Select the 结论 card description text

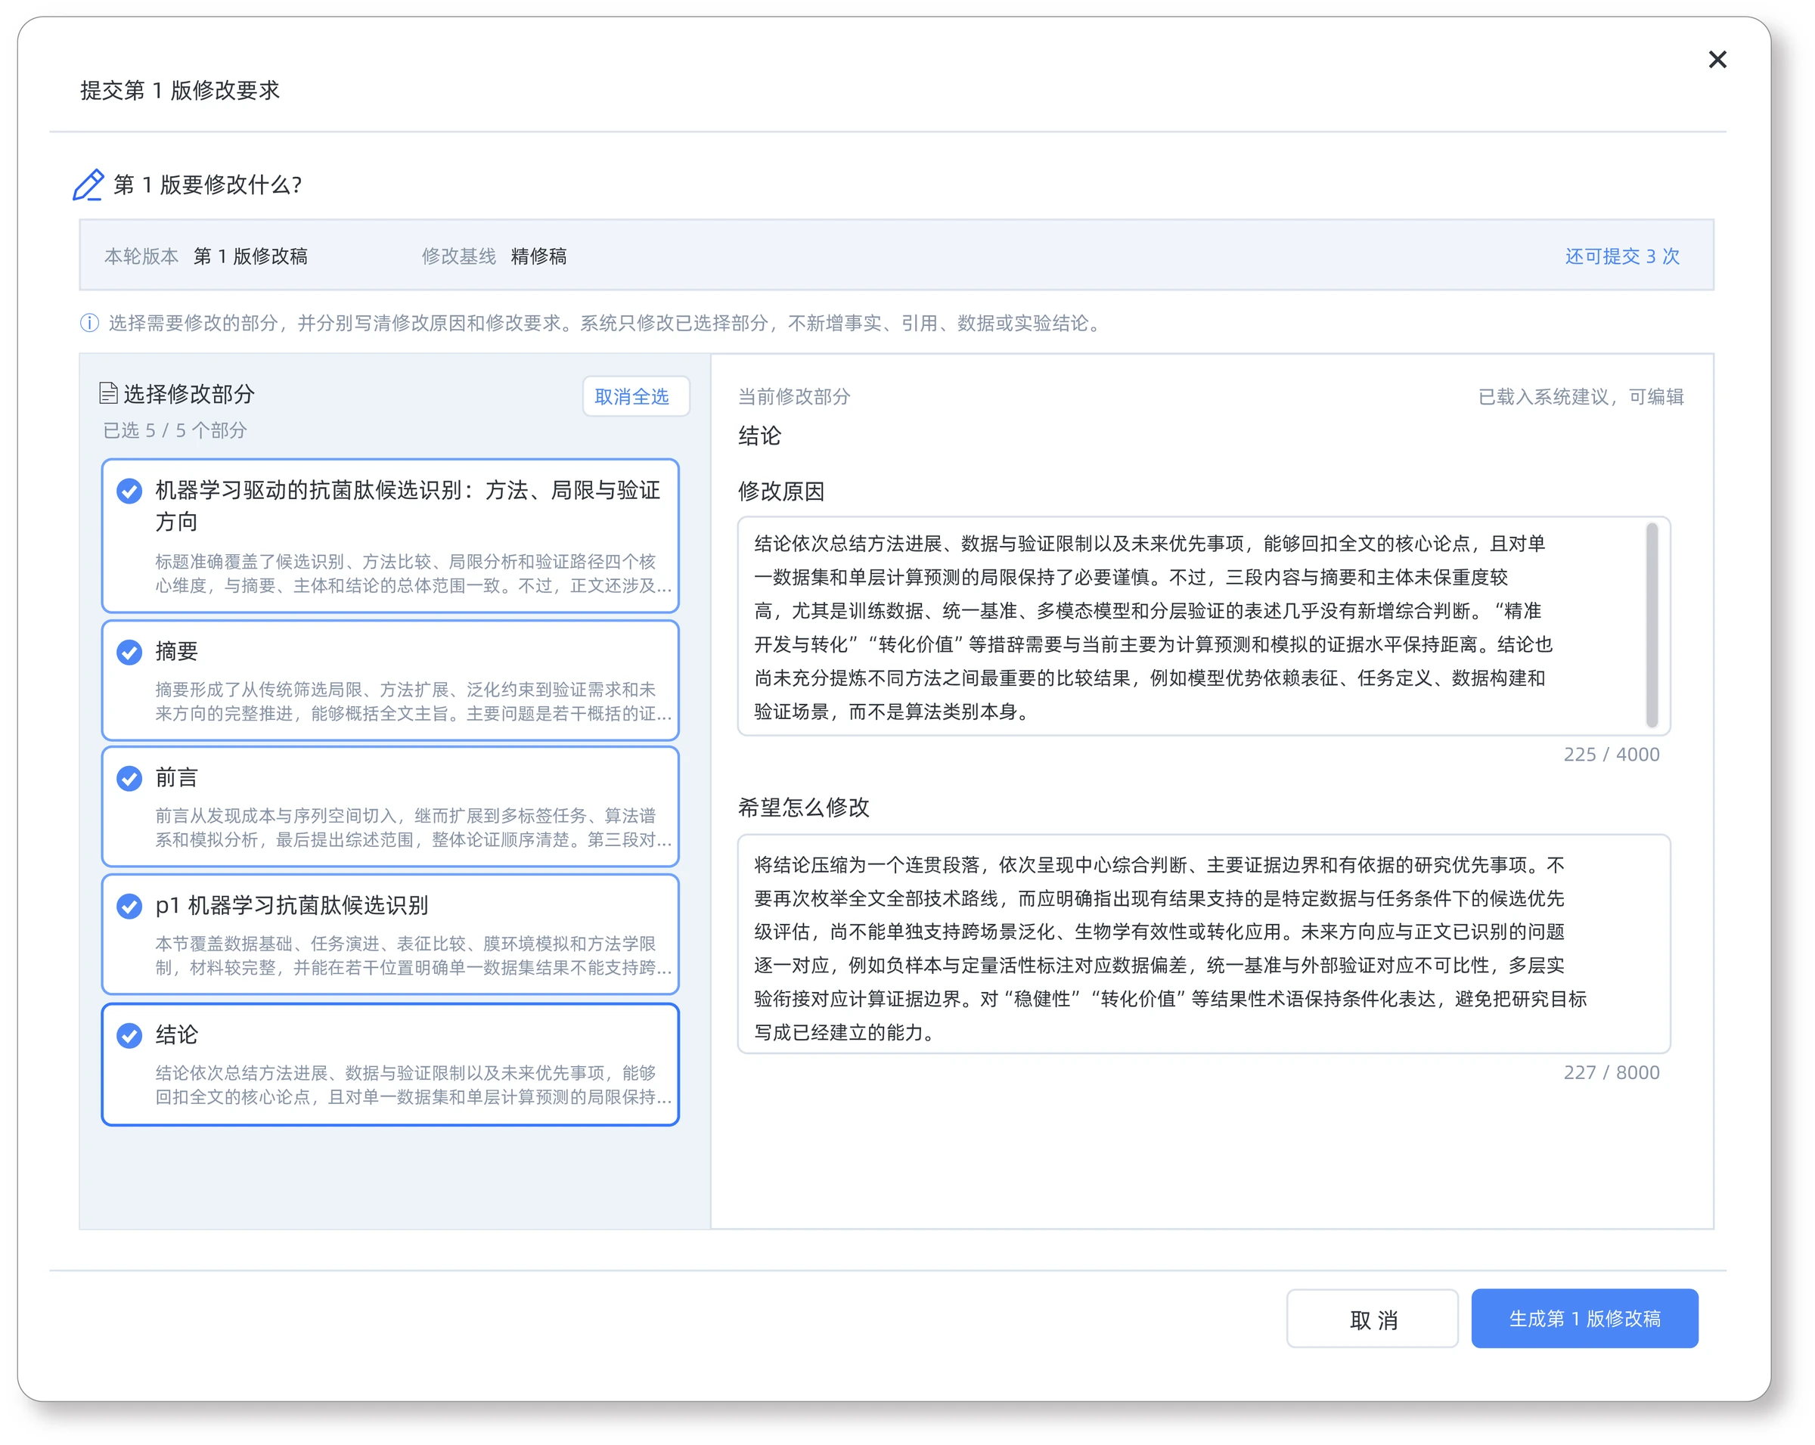[414, 1085]
